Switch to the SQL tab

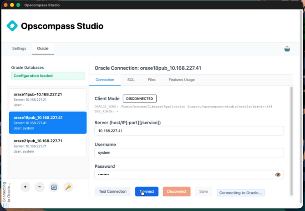131,80
